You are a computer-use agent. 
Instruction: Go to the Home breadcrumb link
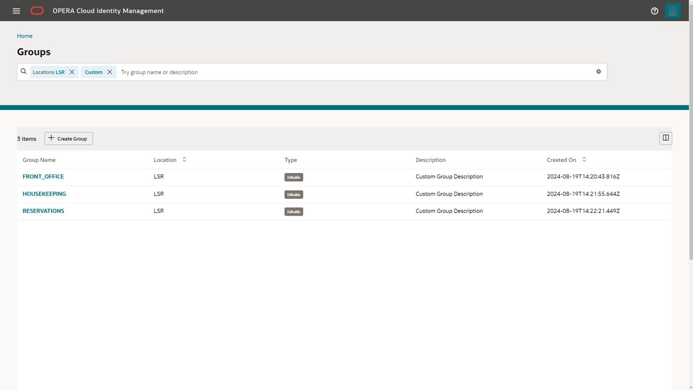25,36
